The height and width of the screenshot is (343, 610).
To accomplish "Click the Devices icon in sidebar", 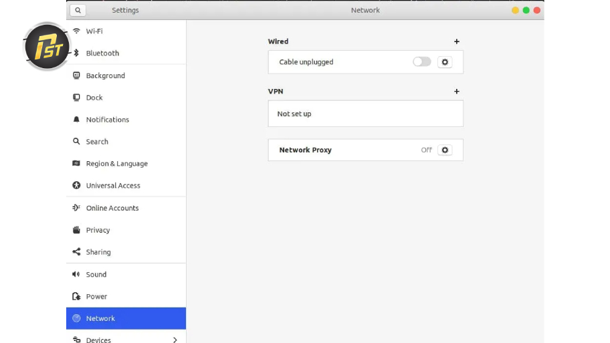I will tap(77, 340).
